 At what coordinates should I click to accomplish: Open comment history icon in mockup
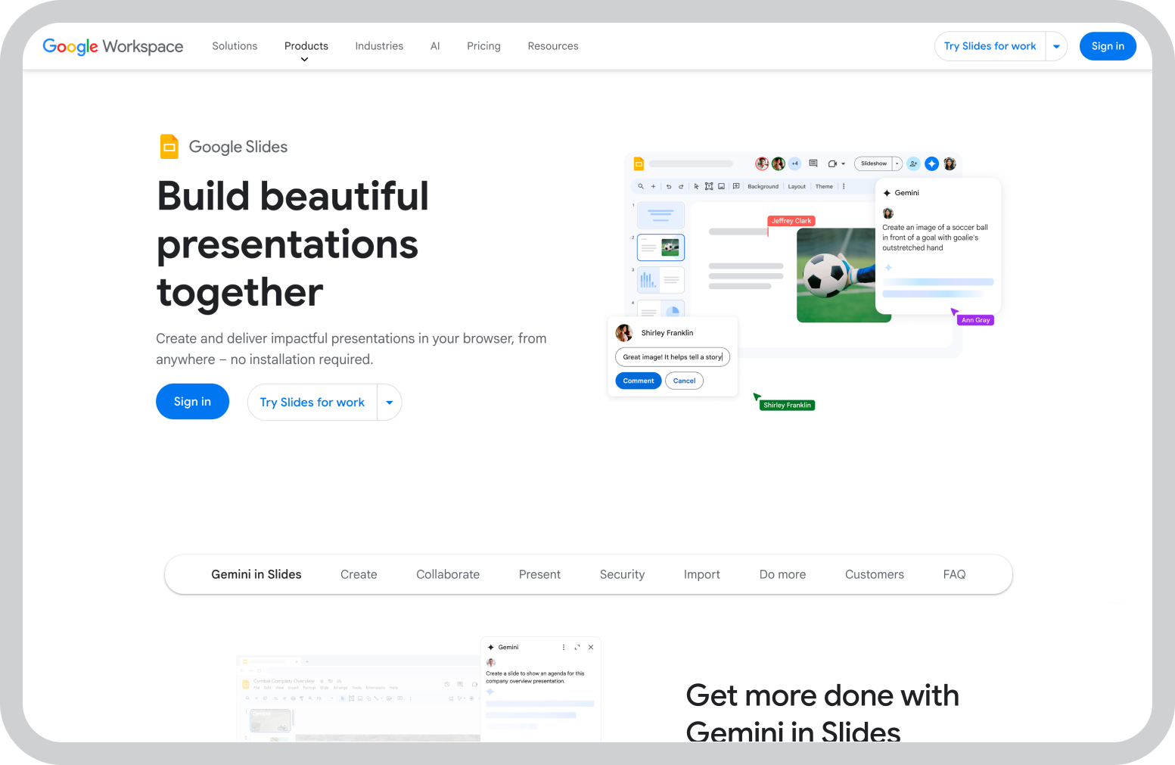coord(813,163)
